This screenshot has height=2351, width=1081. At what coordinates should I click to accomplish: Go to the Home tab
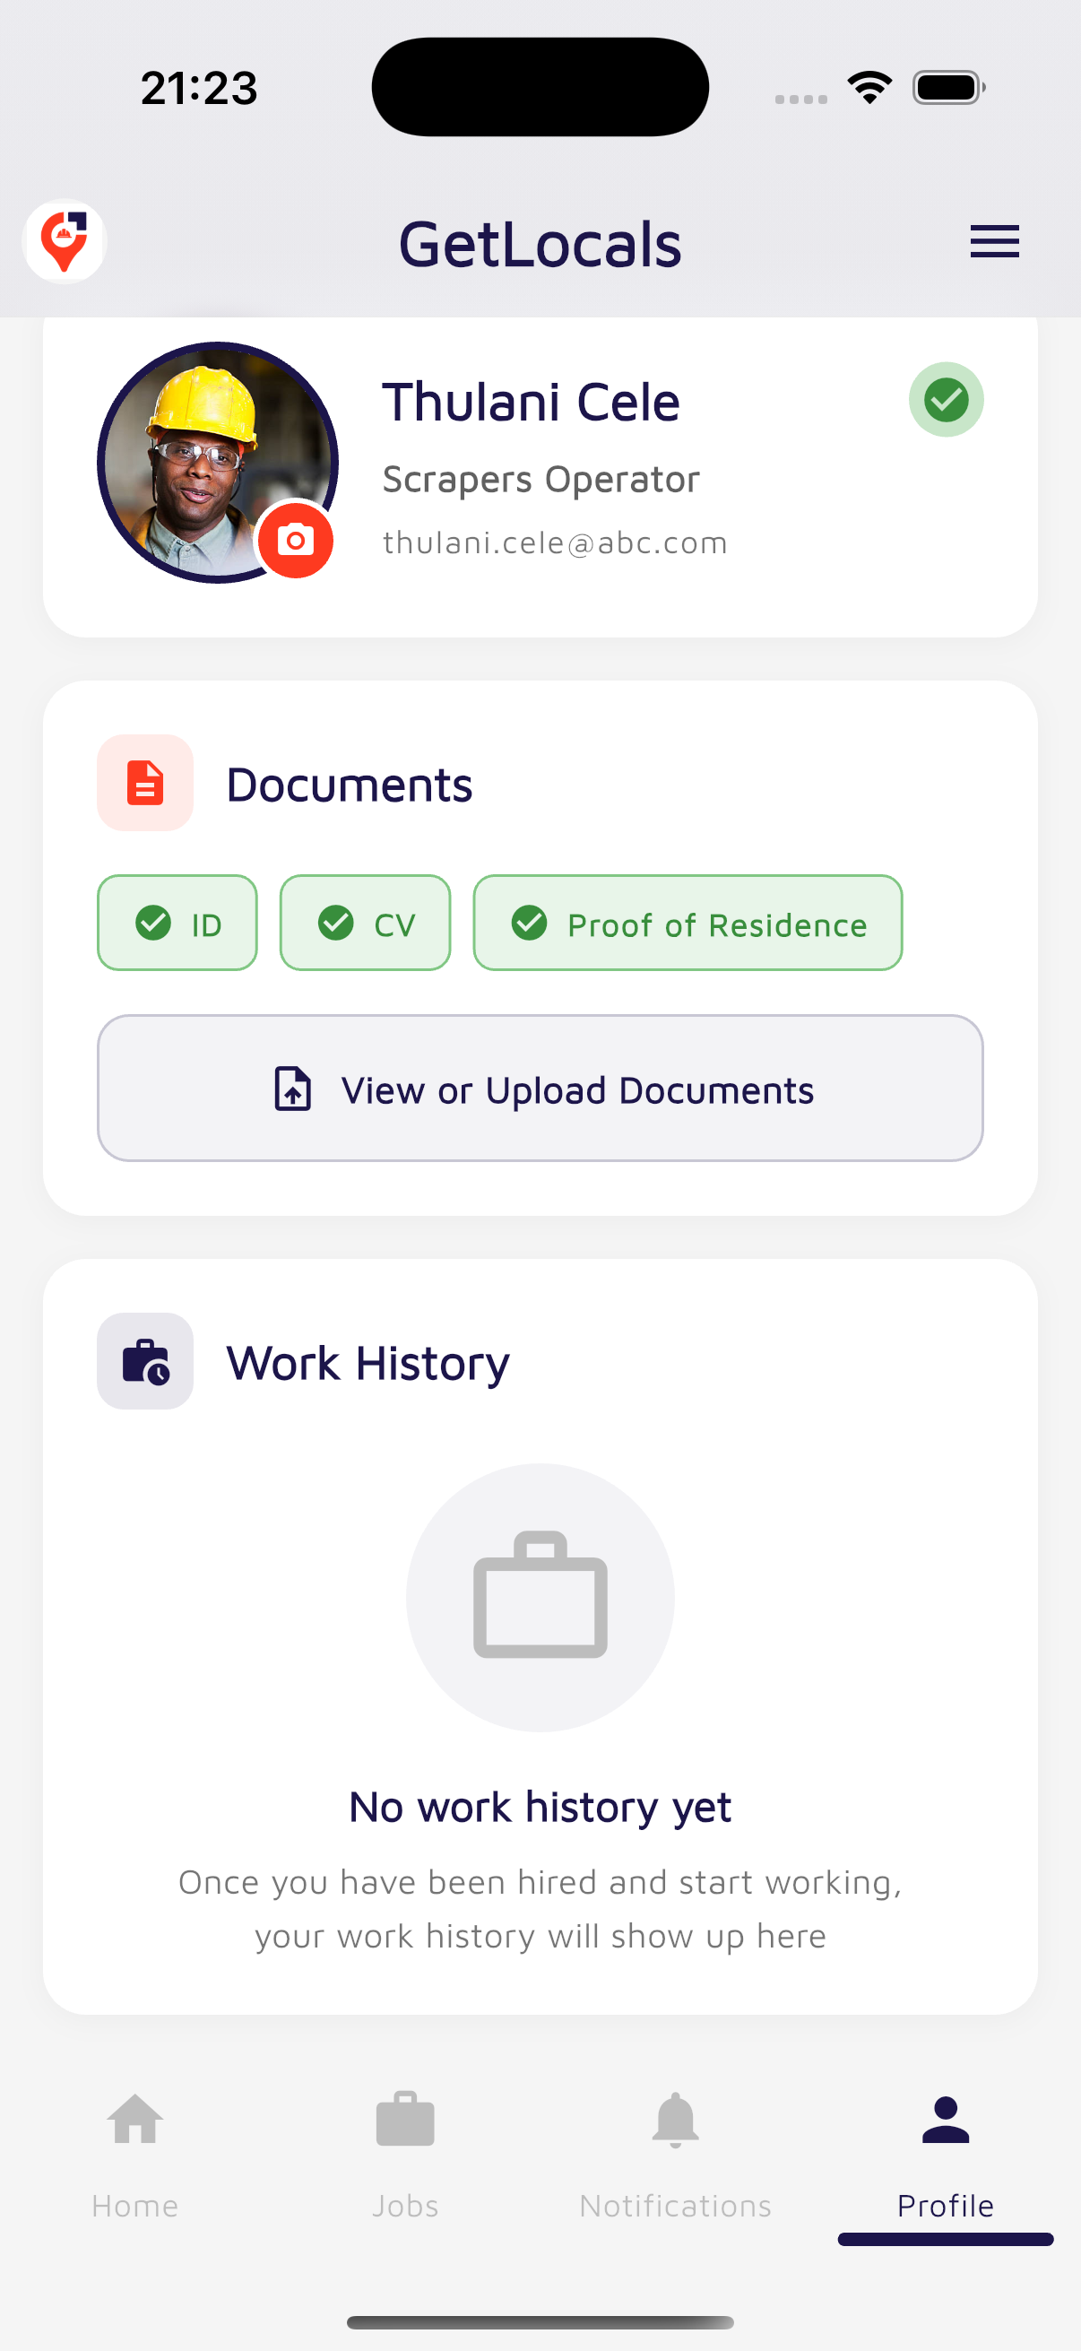tap(135, 2156)
